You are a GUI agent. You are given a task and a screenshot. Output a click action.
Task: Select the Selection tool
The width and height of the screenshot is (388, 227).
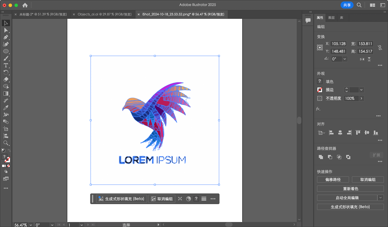(x=6, y=23)
